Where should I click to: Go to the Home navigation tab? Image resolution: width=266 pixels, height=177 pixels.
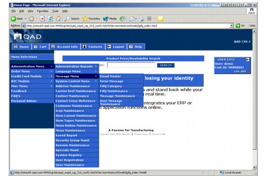[x=21, y=47]
